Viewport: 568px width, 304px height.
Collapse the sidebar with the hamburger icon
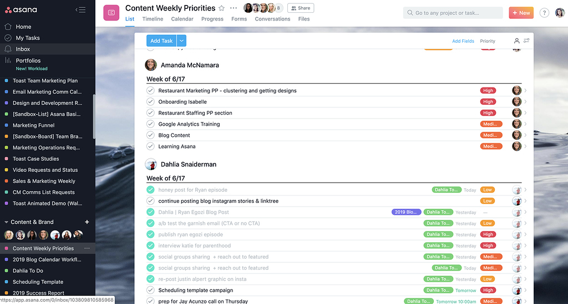coord(80,10)
